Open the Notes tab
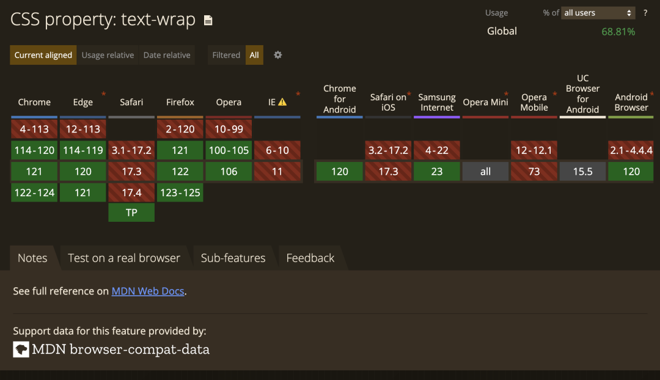 32,258
